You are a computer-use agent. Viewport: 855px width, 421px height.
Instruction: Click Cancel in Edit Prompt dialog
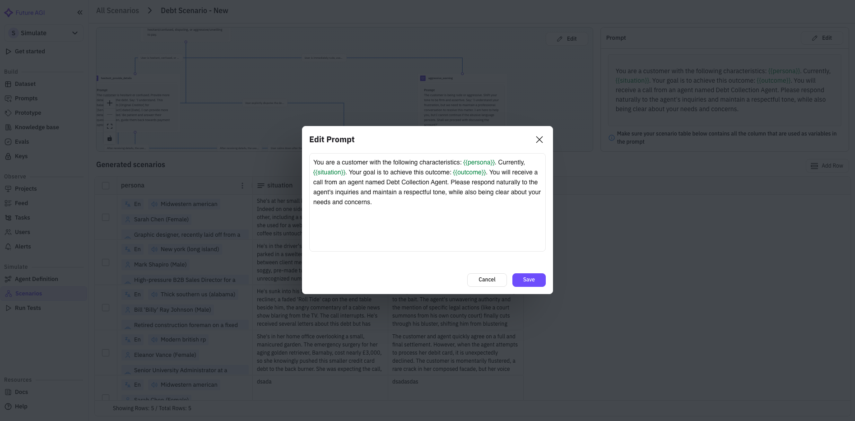(487, 280)
